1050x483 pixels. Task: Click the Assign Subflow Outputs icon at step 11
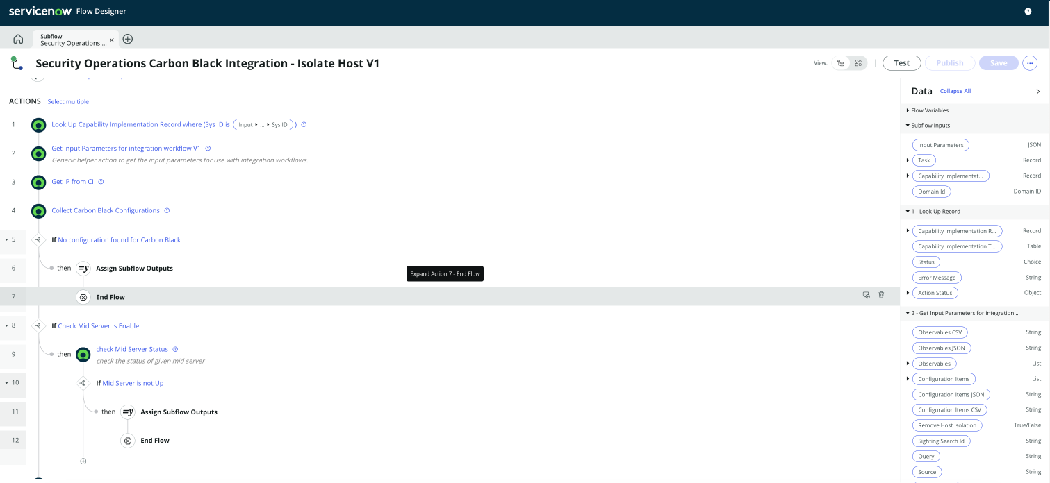click(x=128, y=412)
